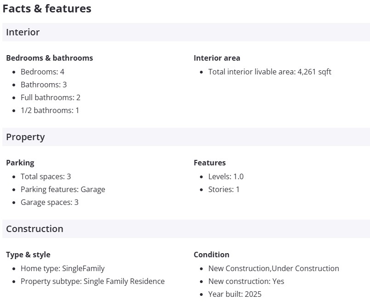Image resolution: width=370 pixels, height=306 pixels.
Task: Select the "Levels: 1.0" entry
Action: point(226,176)
